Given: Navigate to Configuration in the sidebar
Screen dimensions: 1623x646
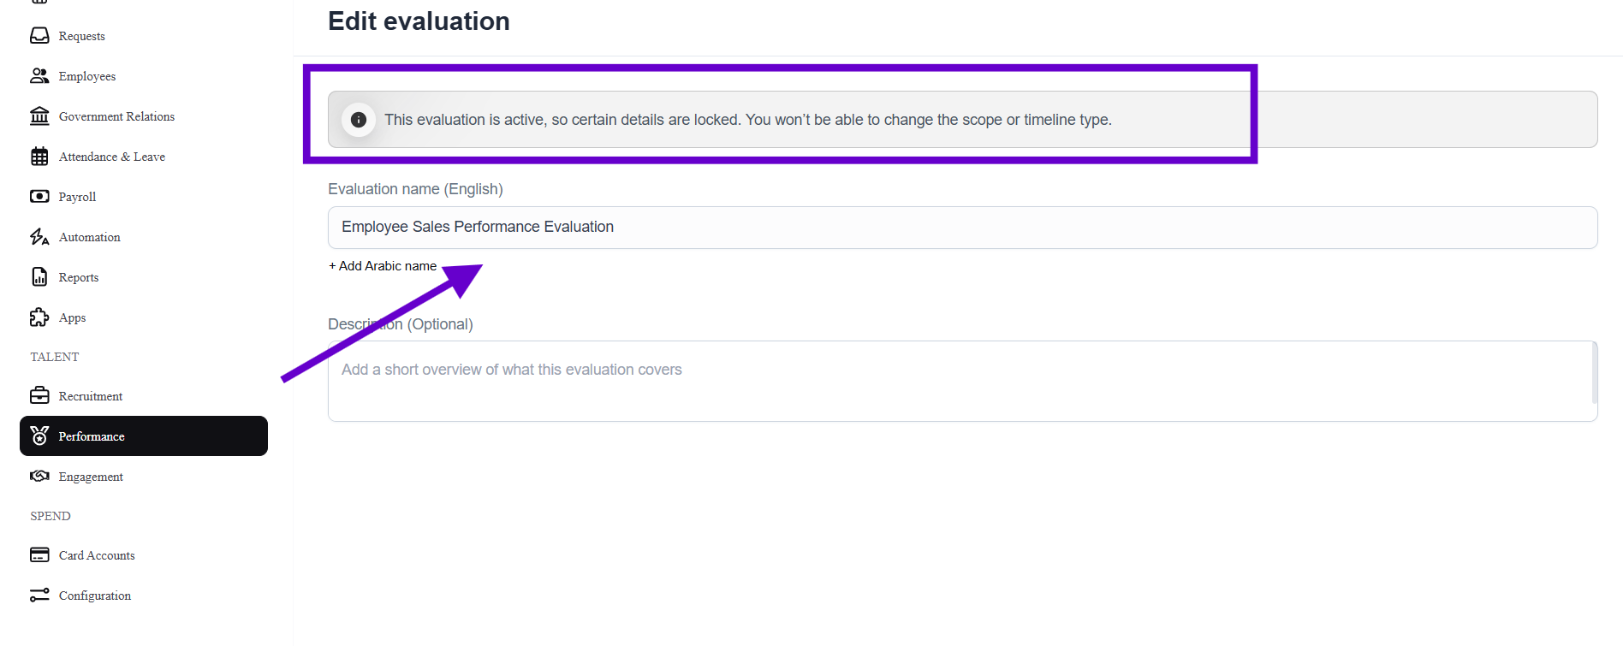Looking at the screenshot, I should click(94, 596).
